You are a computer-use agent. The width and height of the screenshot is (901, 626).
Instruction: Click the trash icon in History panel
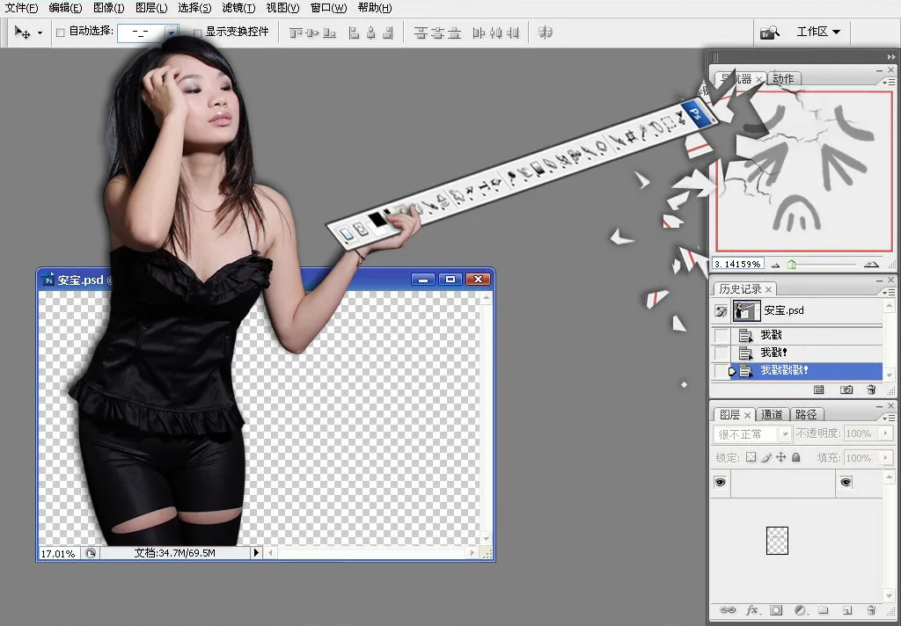point(871,389)
